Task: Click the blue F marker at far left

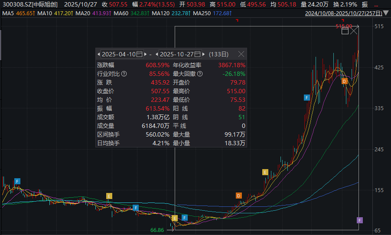Action: tap(17, 181)
